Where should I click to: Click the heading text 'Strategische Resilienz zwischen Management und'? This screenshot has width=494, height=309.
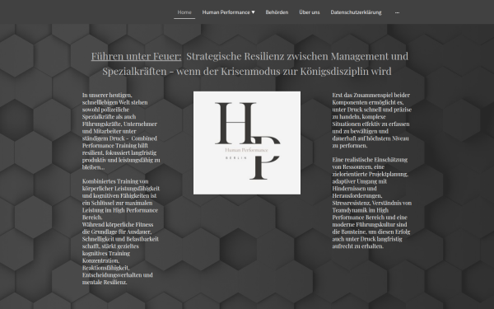pyautogui.click(x=297, y=56)
